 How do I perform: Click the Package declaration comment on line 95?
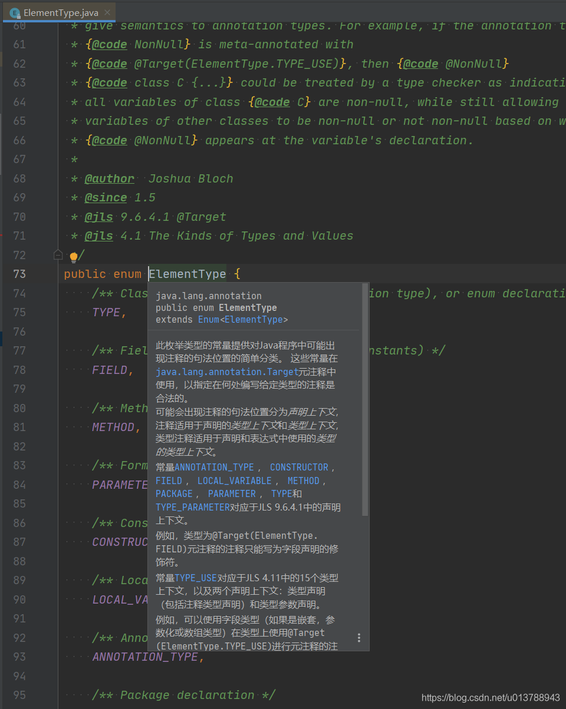click(x=183, y=695)
